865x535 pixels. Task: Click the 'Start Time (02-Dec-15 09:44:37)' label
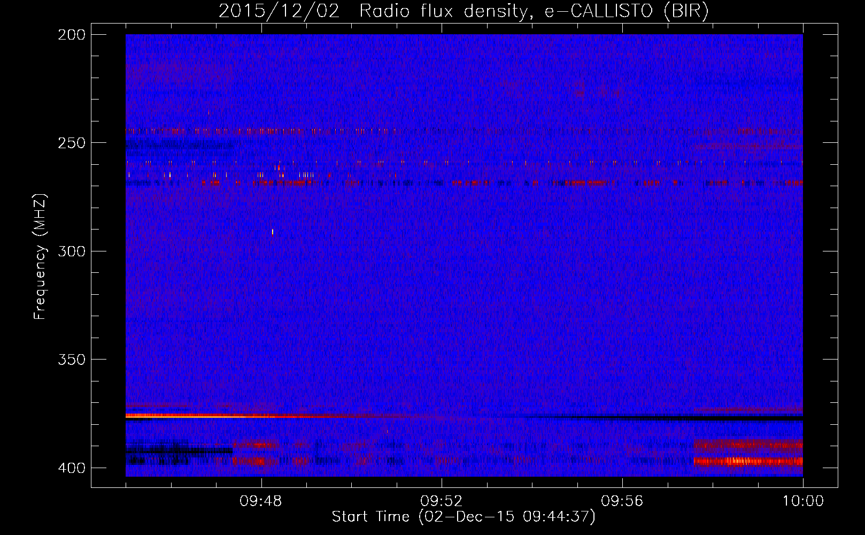464,517
